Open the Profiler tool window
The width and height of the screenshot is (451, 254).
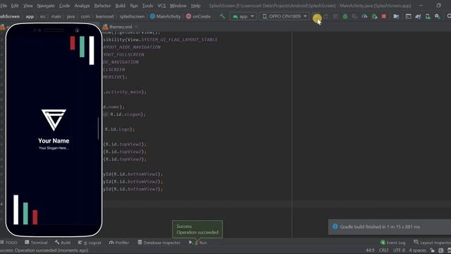119,243
